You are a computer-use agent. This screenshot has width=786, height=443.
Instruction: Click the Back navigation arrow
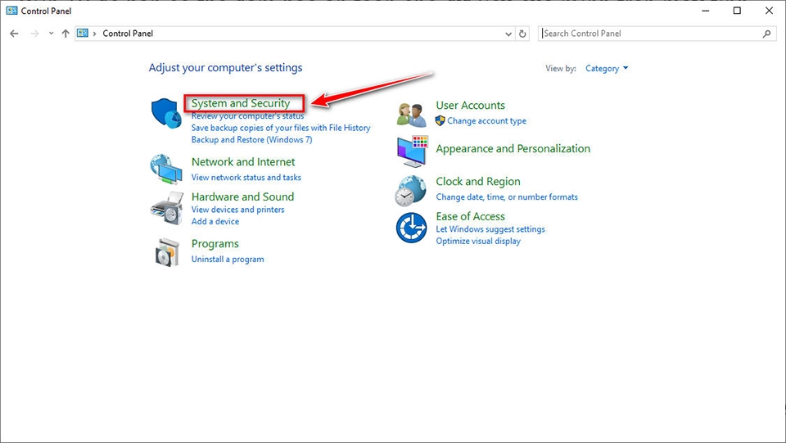click(14, 34)
